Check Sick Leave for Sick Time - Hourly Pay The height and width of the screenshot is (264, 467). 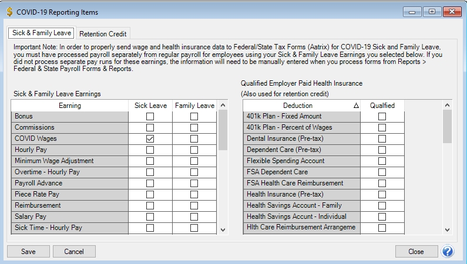click(150, 228)
